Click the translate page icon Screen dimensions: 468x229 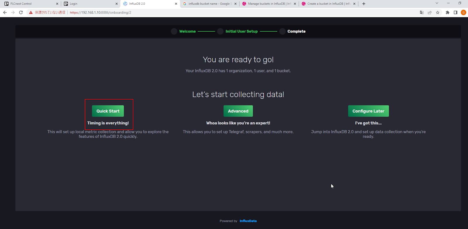[421, 13]
